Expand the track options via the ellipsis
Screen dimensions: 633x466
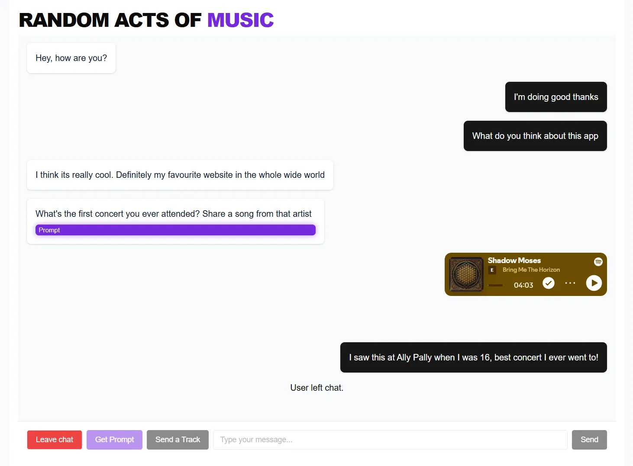570,283
